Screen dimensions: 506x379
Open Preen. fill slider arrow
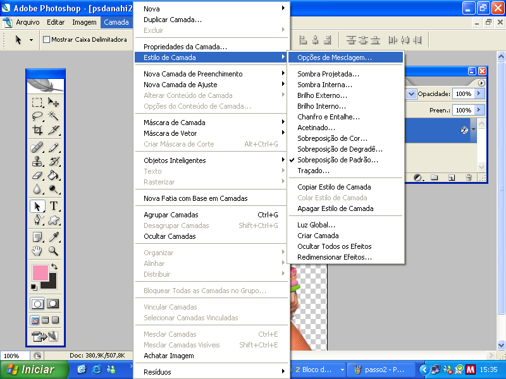pos(479,110)
